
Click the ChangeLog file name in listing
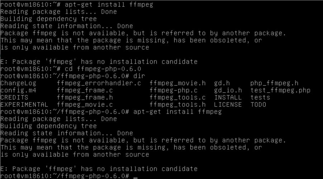(x=18, y=83)
